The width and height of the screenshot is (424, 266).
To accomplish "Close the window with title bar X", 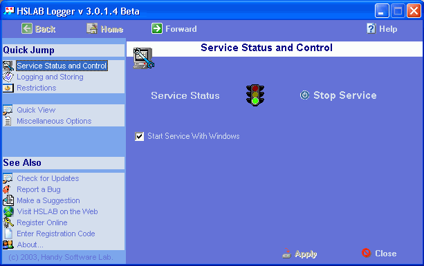I will pos(414,11).
